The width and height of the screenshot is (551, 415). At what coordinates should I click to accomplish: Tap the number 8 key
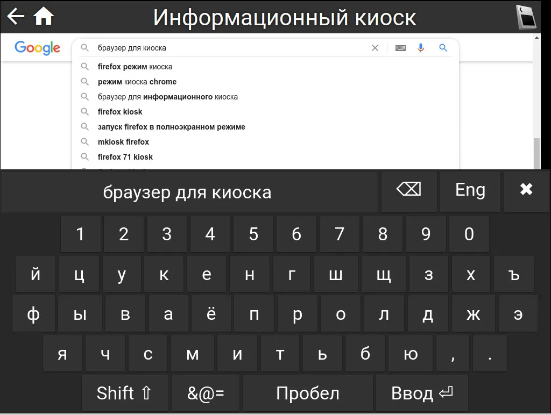[x=383, y=234]
